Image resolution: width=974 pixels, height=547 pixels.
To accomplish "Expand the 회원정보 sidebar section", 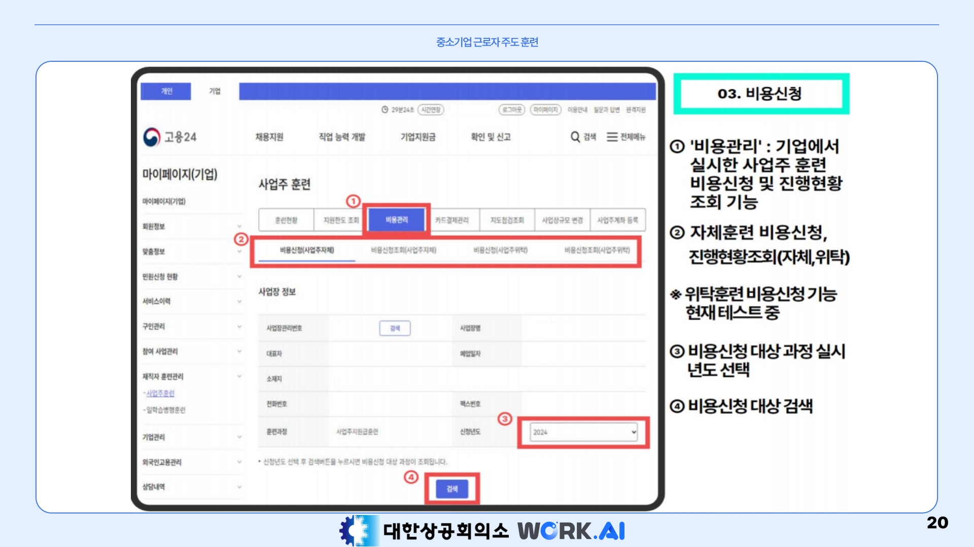I will click(239, 226).
